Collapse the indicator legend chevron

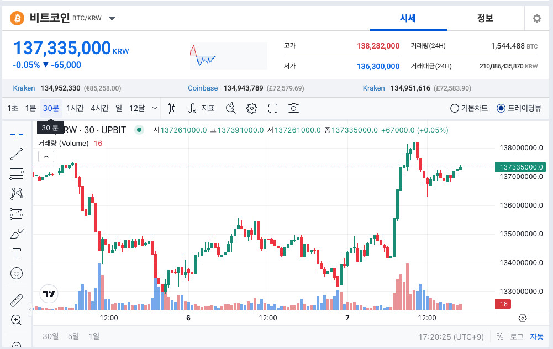(46, 156)
